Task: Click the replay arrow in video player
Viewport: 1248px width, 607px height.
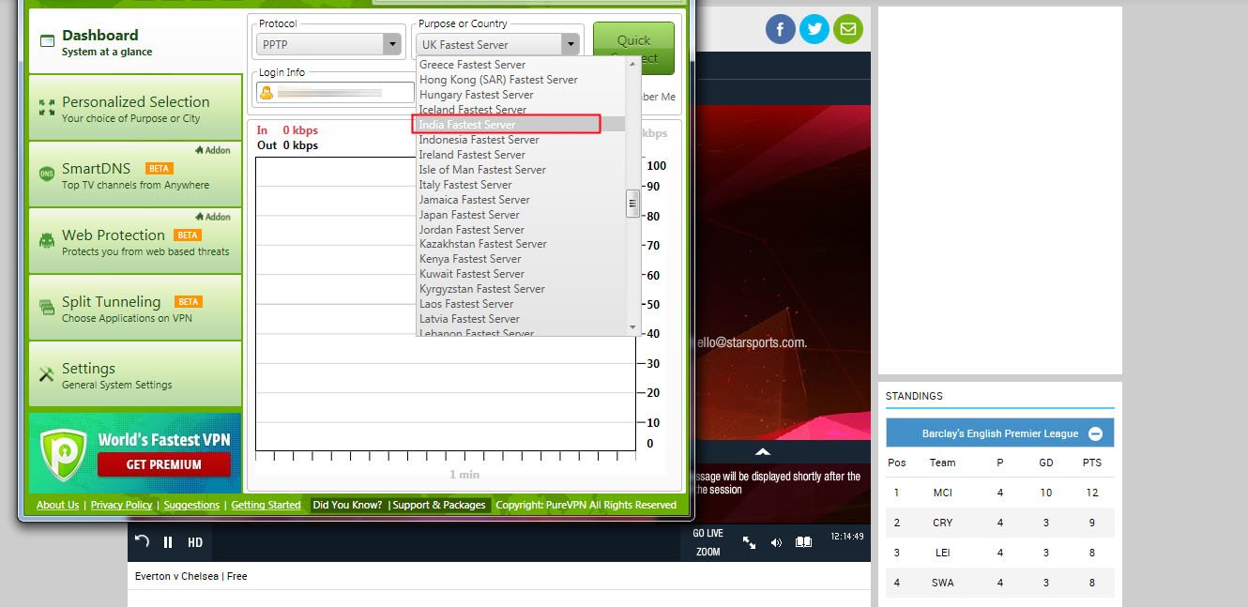Action: point(142,541)
